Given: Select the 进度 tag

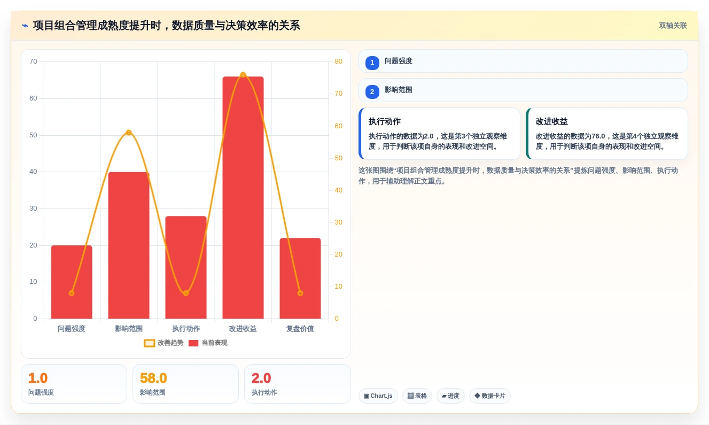Looking at the screenshot, I should coord(450,396).
